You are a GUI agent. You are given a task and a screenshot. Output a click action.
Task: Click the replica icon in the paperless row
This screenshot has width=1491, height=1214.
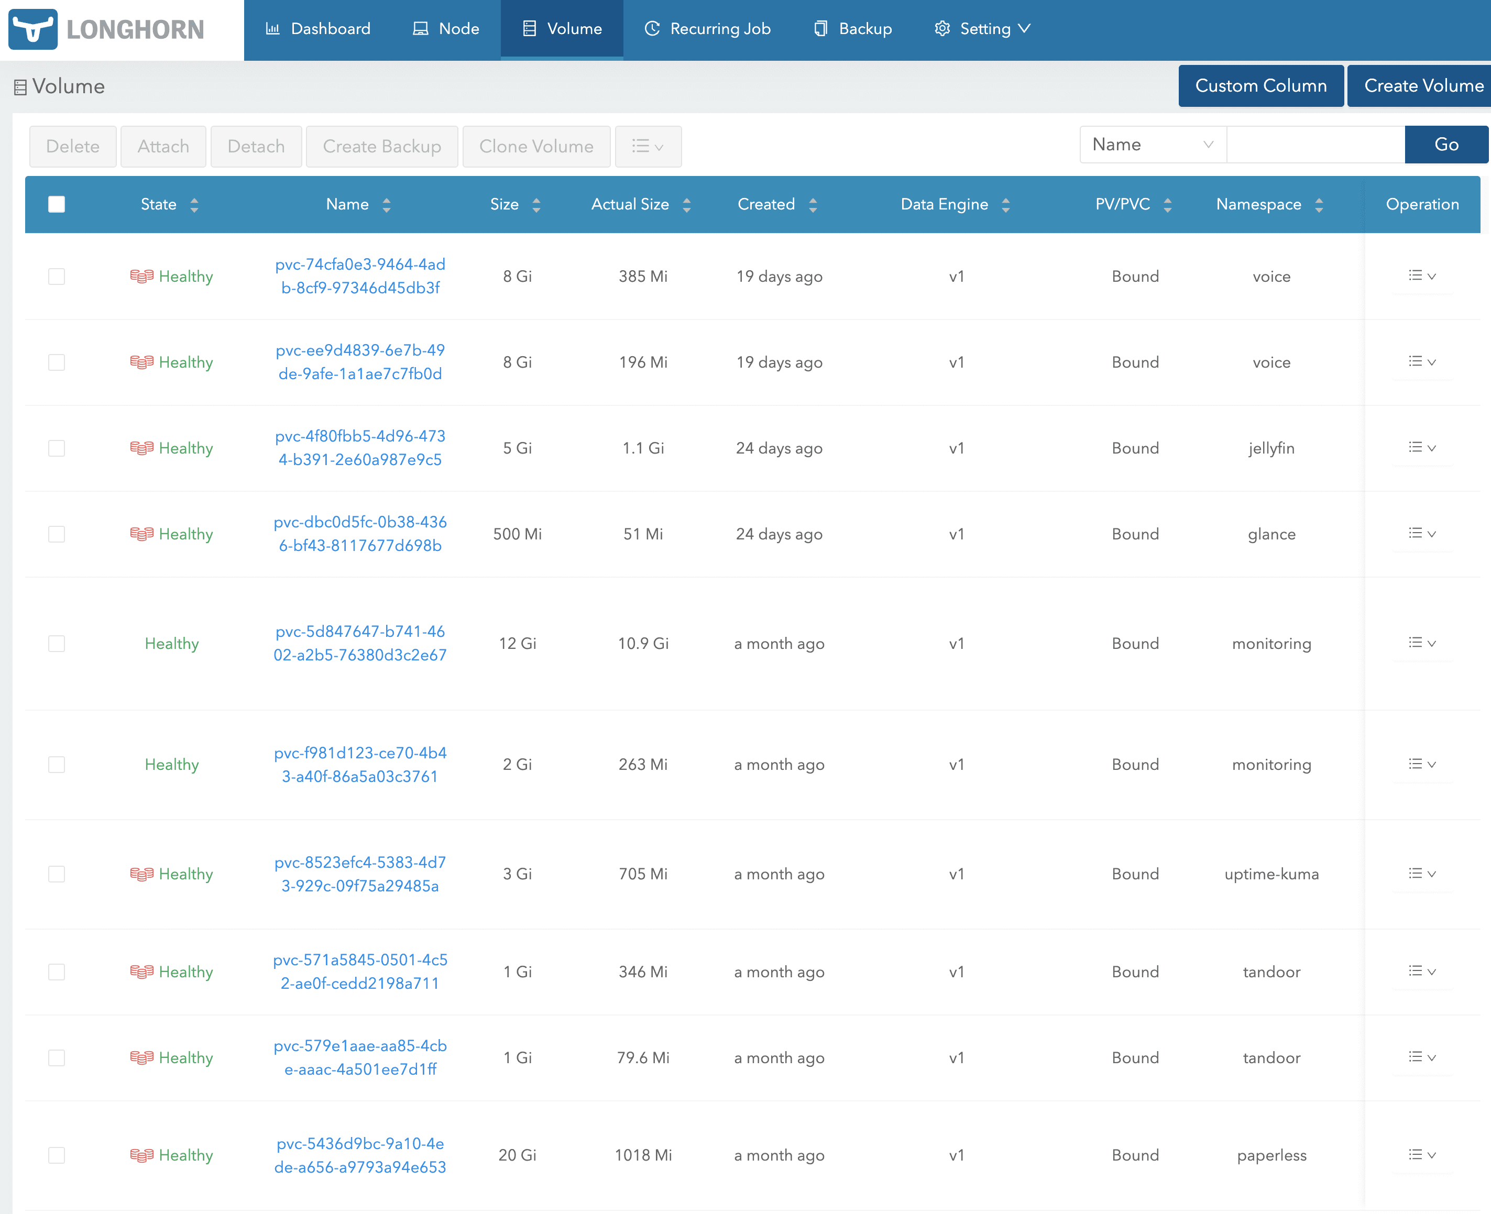point(141,1155)
